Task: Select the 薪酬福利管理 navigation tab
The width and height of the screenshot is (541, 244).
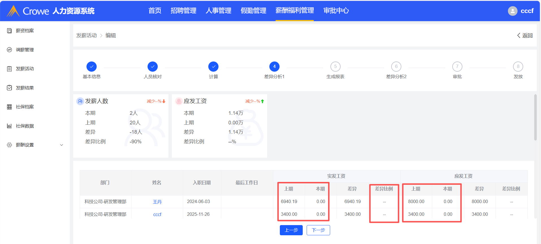Action: 295,11
